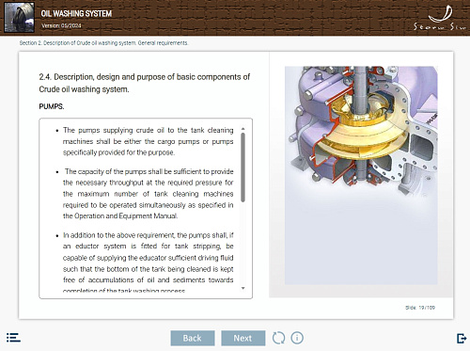Click the OIL WASHING SYSTEM course title
Screen dimensions: 470x351
coord(76,13)
